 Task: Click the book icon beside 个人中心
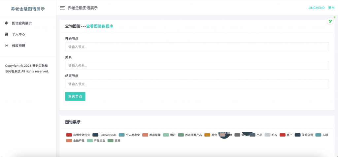[7, 34]
